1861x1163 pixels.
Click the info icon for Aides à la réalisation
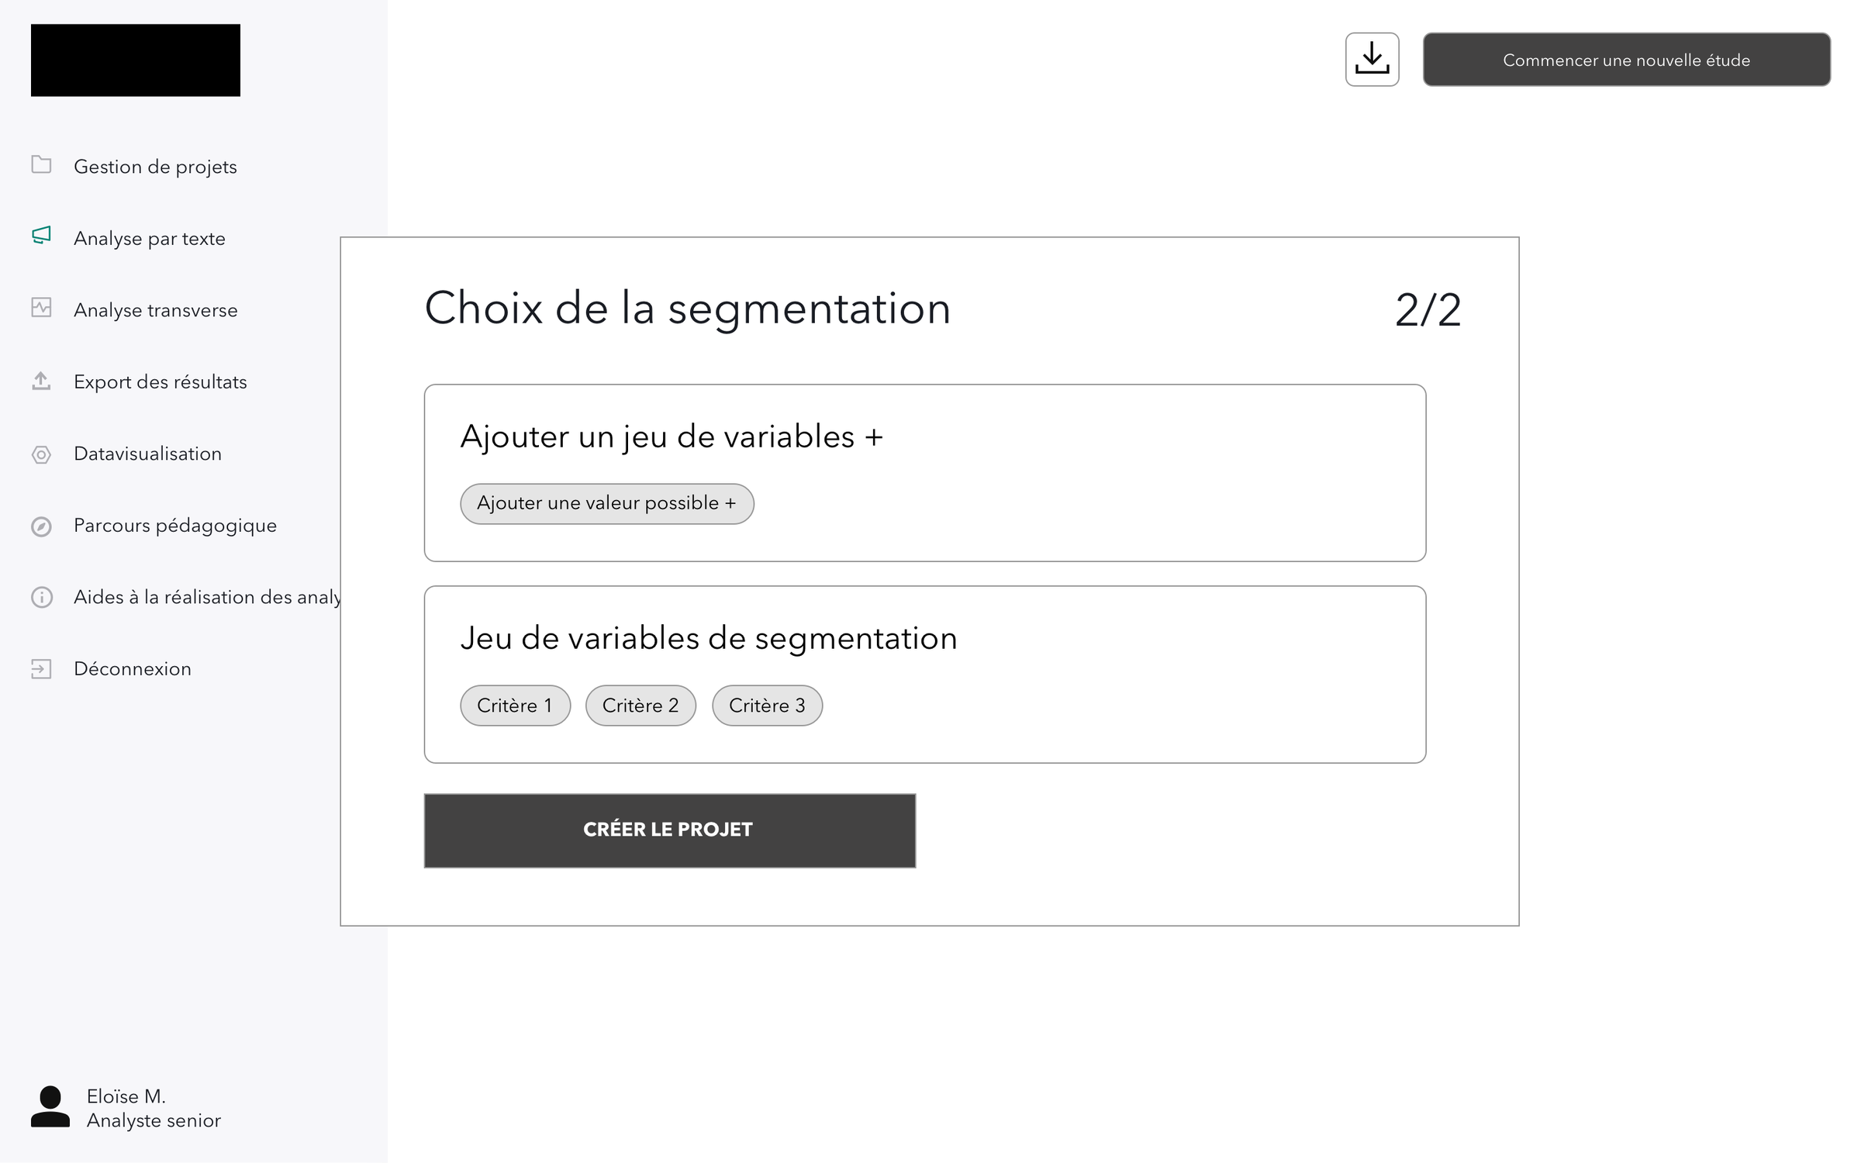pyautogui.click(x=41, y=597)
